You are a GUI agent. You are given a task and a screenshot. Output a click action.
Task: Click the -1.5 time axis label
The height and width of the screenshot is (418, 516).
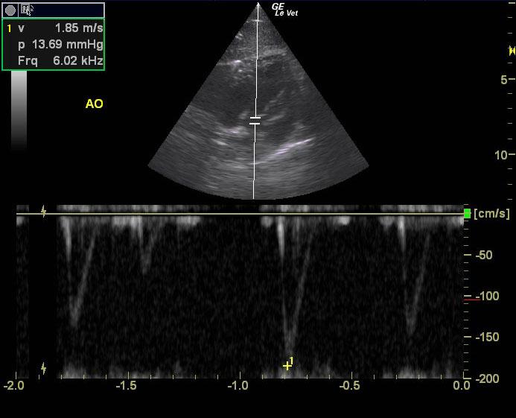click(x=126, y=385)
